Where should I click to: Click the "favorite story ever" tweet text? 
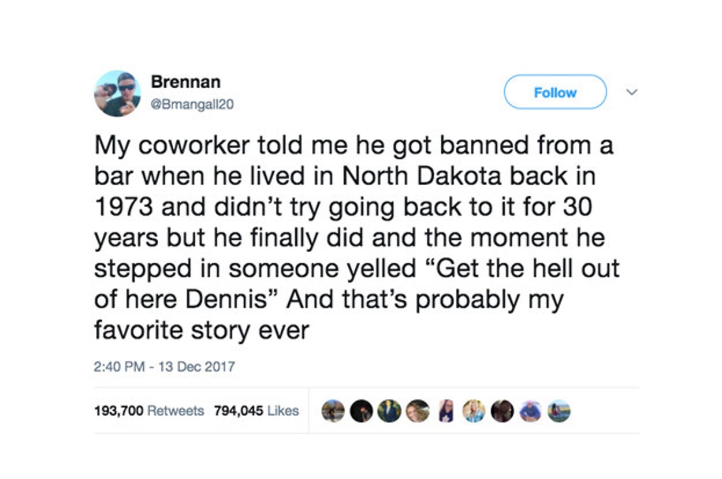[202, 331]
